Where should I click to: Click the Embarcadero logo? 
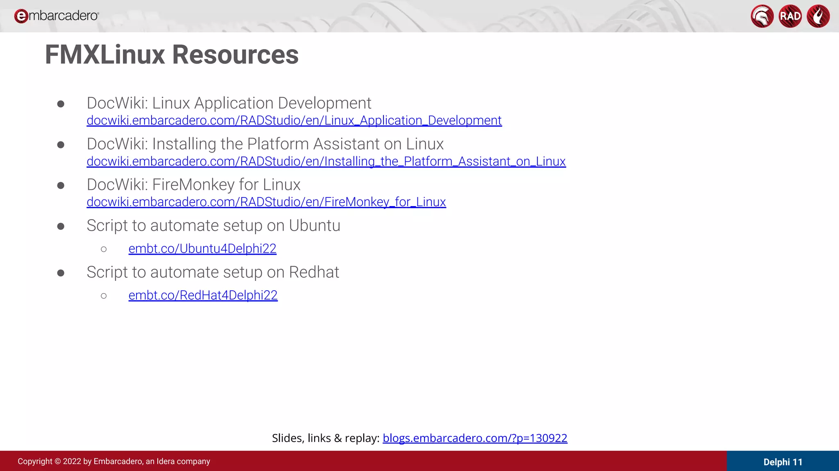click(x=57, y=16)
